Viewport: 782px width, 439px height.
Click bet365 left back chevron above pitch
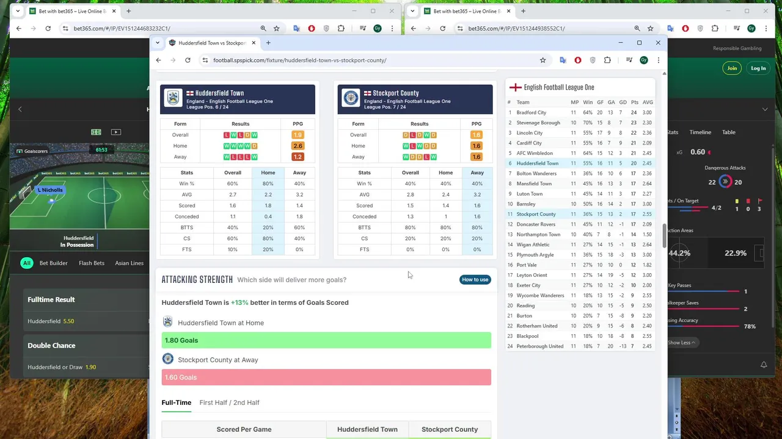[x=20, y=109]
